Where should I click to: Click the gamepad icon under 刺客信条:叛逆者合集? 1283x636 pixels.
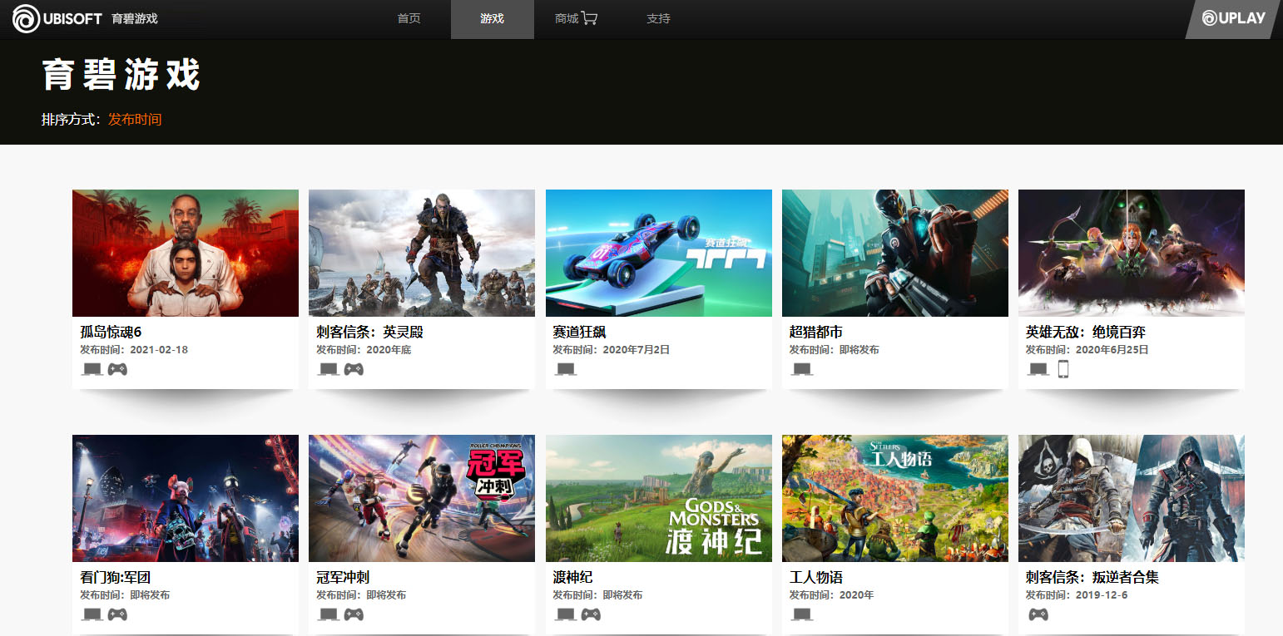[1038, 614]
